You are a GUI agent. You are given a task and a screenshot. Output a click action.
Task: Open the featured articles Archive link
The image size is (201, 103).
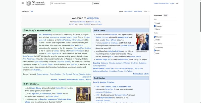tap(54, 79)
